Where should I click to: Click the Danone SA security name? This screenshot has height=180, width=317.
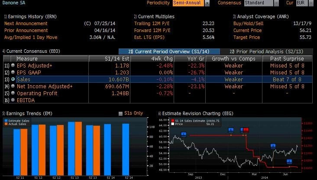click(14, 3)
